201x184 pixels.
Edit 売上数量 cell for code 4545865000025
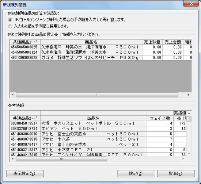pos(152,47)
